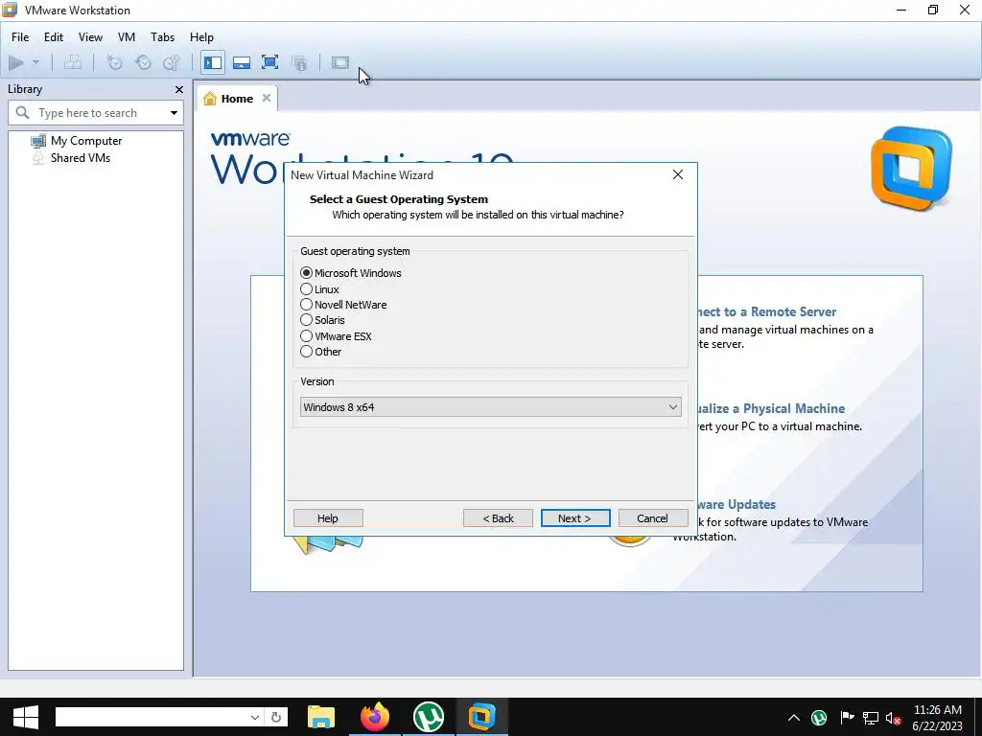Screen dimensions: 982x736
Task: Click the Manage Snapshots toolbar icon
Action: [x=171, y=62]
